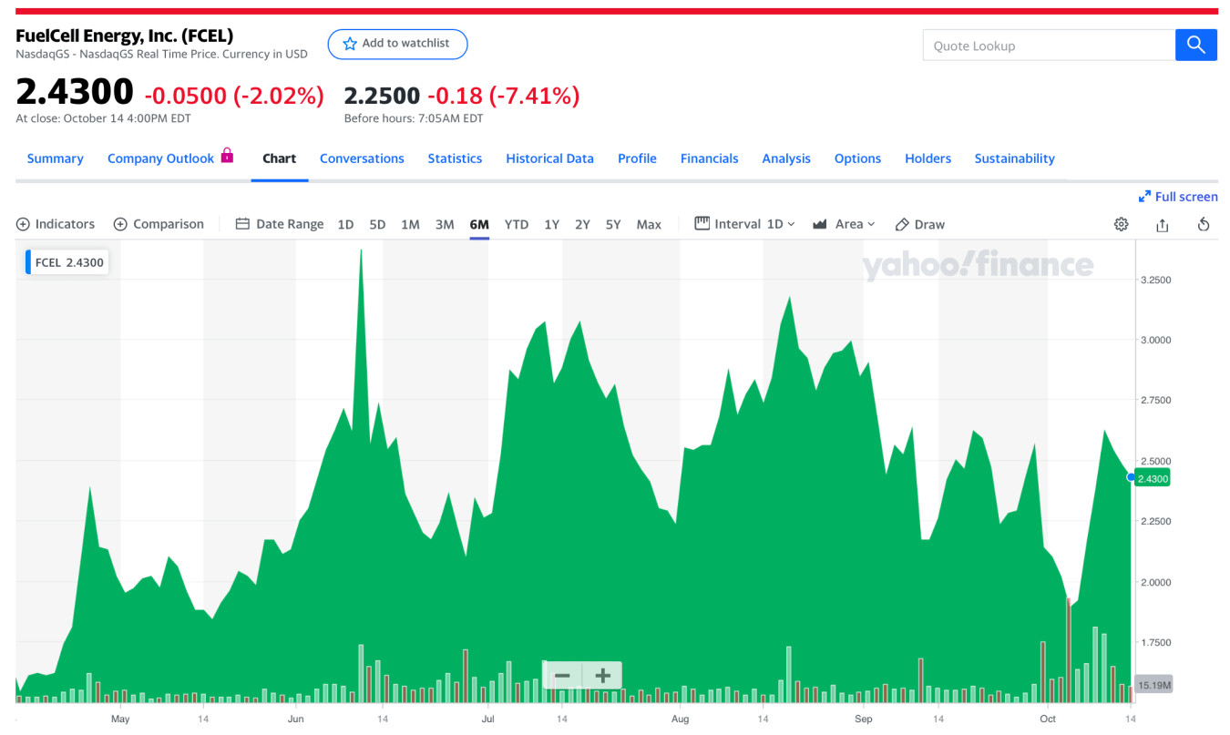The height and width of the screenshot is (735, 1230).
Task: Click the FCEL 2.4300 legend label
Action: (x=69, y=262)
